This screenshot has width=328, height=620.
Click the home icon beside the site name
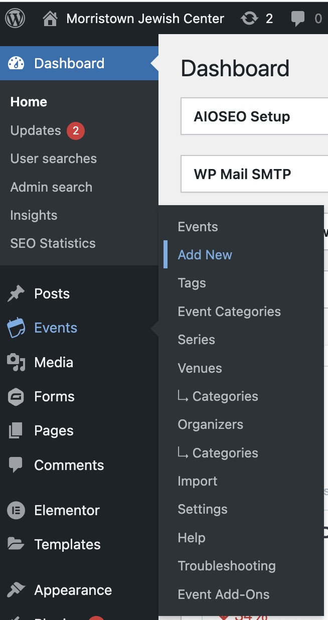(50, 19)
